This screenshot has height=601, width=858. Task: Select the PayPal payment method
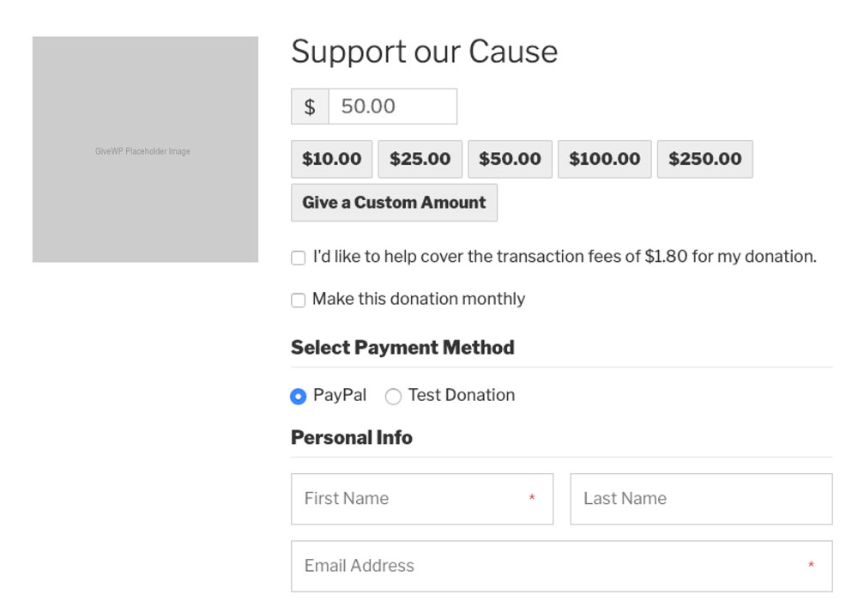(x=299, y=396)
